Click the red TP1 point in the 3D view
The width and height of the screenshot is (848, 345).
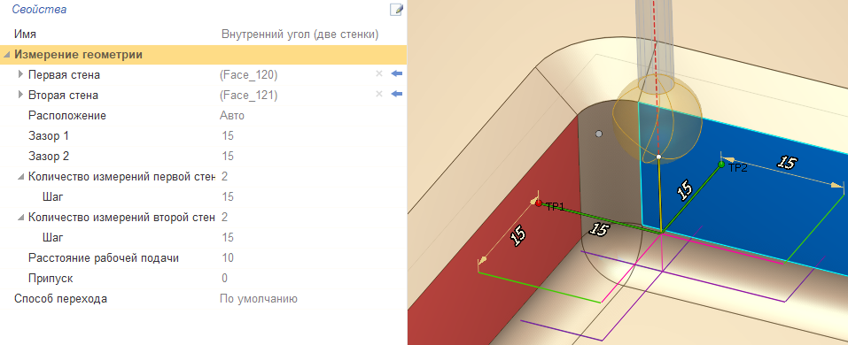coord(538,203)
